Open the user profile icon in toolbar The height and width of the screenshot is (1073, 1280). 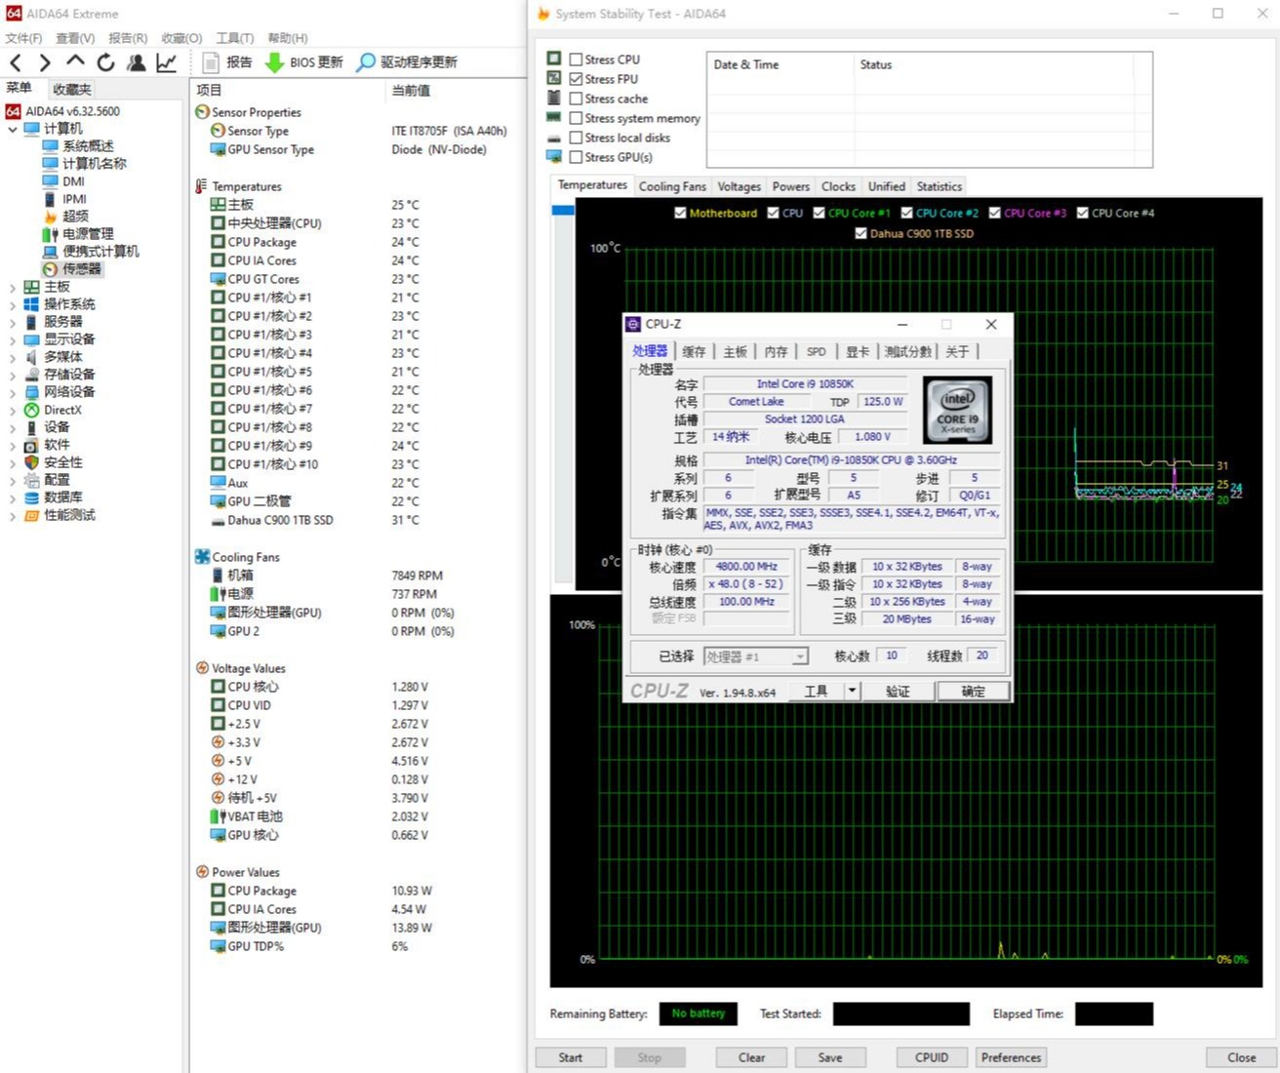pyautogui.click(x=137, y=62)
